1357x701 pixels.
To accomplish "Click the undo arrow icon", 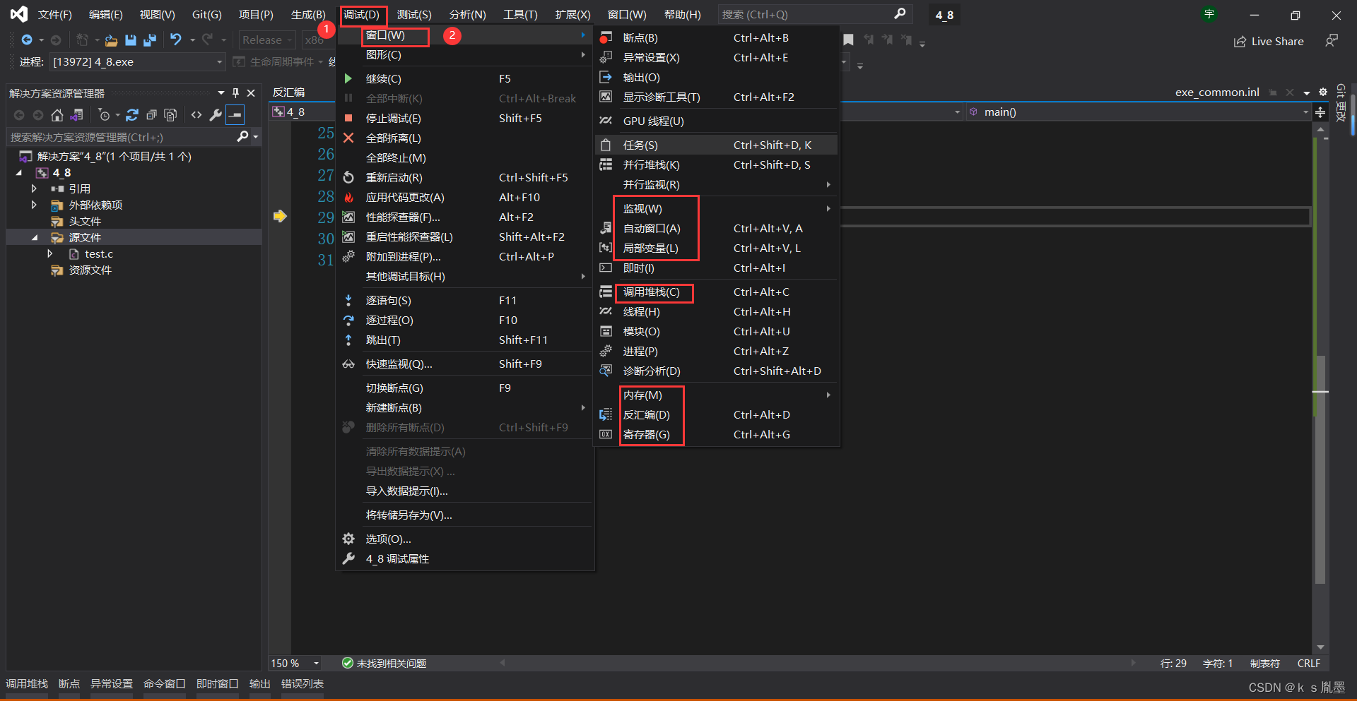I will 176,40.
